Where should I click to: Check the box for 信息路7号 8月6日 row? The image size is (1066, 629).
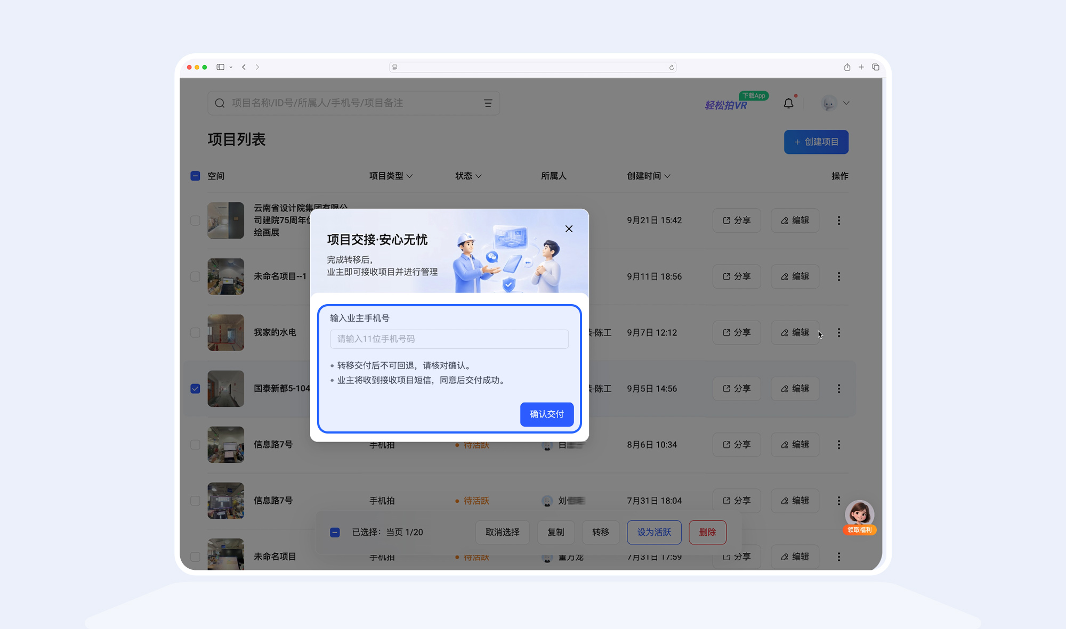click(195, 445)
